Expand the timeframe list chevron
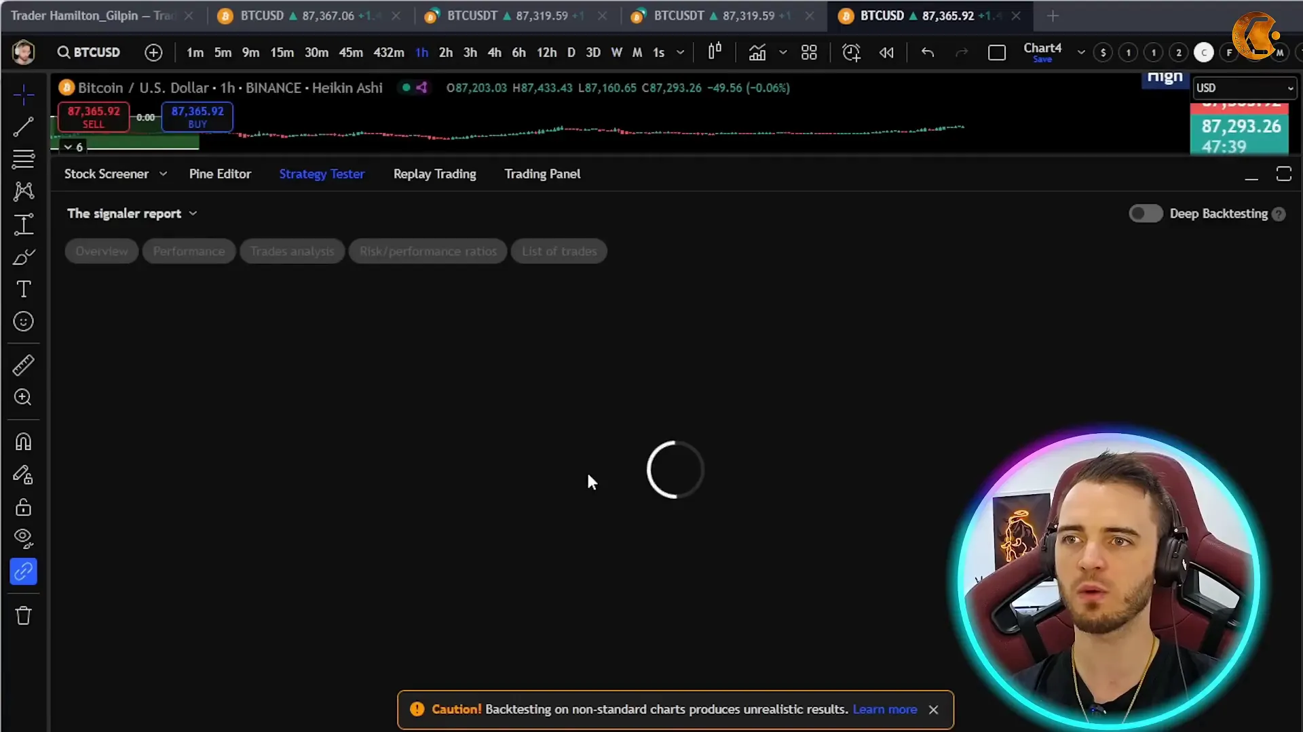1303x732 pixels. click(680, 52)
